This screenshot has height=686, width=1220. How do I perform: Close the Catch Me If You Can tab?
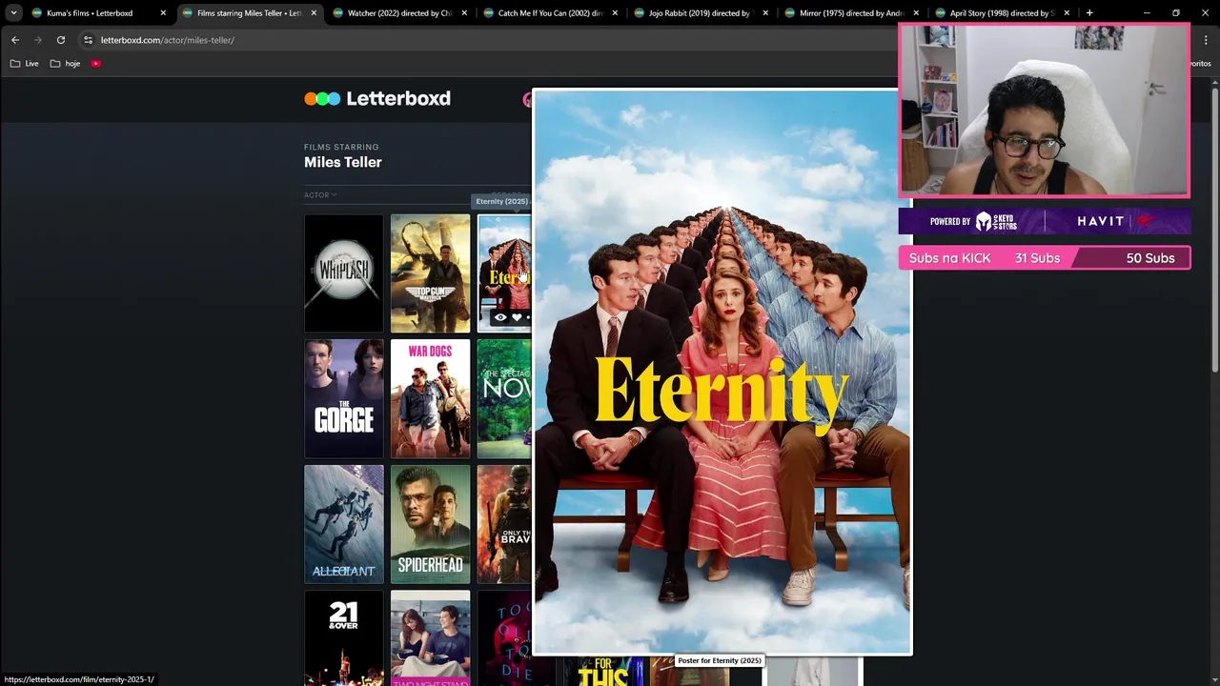coord(615,13)
